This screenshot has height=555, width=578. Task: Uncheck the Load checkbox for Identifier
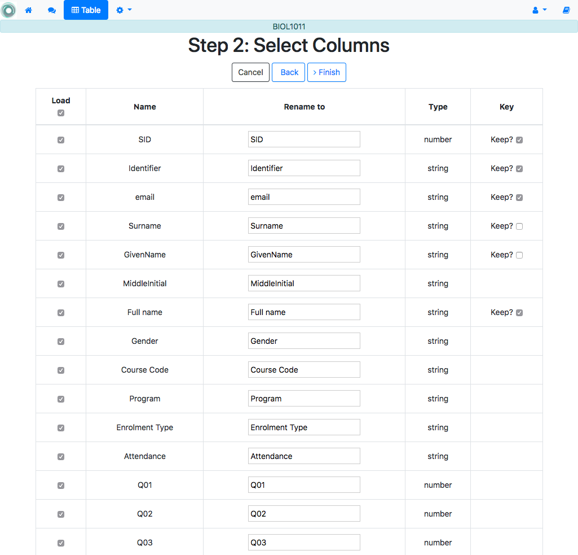point(61,169)
